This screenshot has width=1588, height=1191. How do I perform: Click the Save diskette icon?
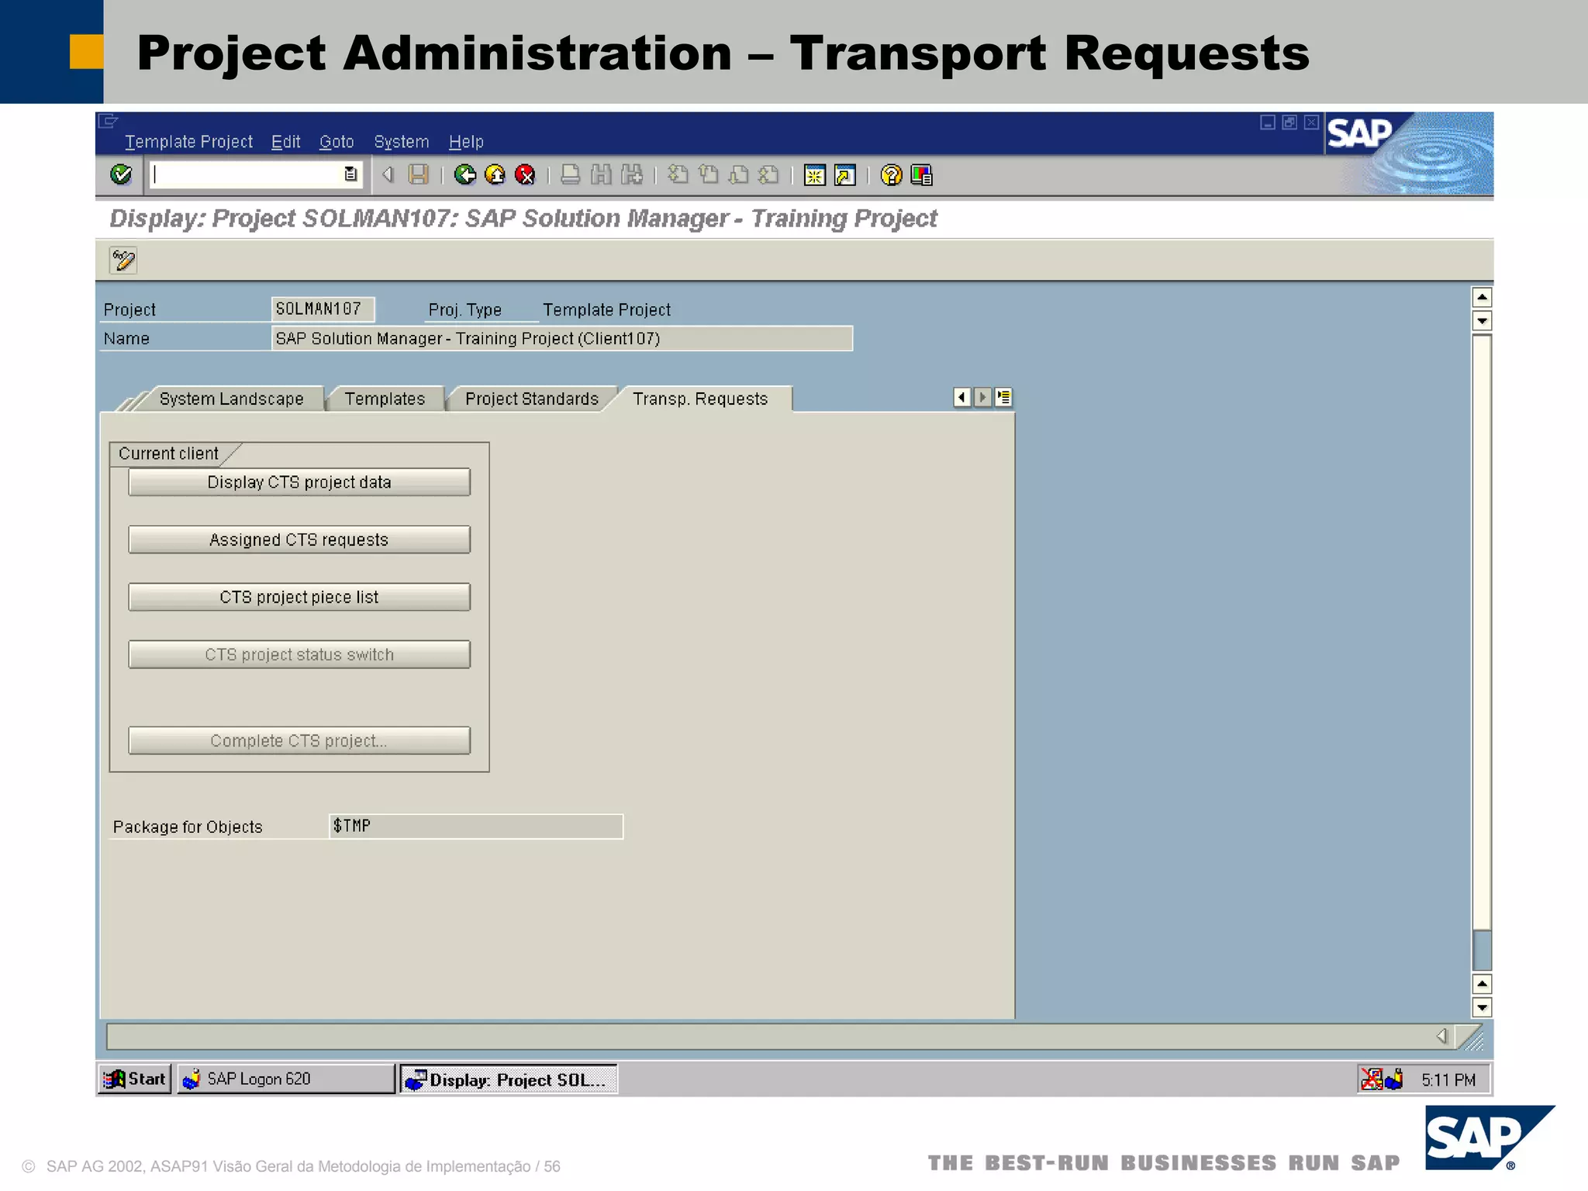point(419,175)
